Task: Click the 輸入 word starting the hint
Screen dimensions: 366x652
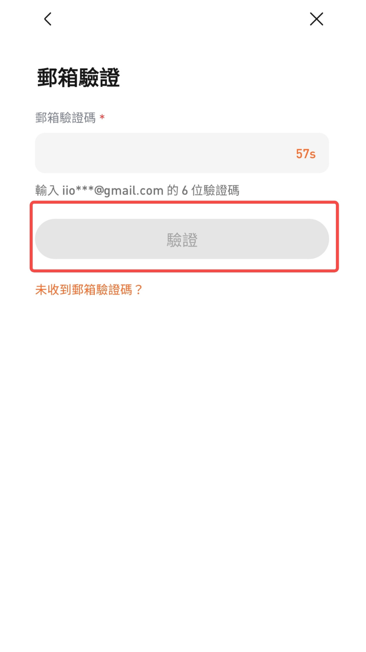Action: pos(47,191)
